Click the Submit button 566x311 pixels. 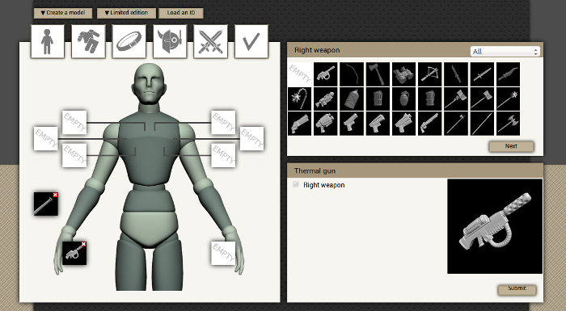tap(517, 289)
